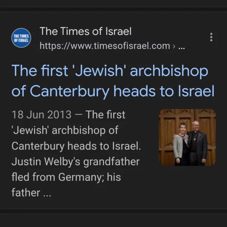Image resolution: width=227 pixels, height=227 pixels.
Task: Click "'Jewish' archbishop of" in the grey snippet
Action: tap(65, 130)
